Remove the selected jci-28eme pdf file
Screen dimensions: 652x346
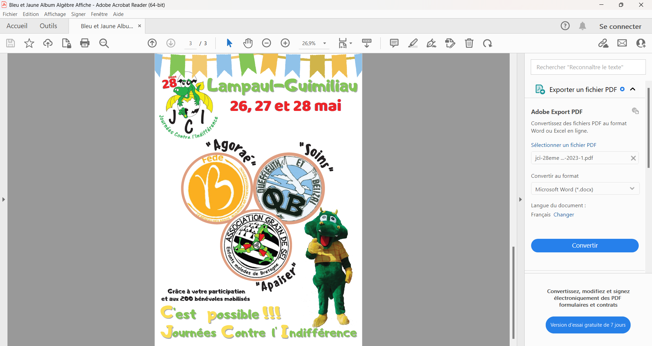(633, 158)
